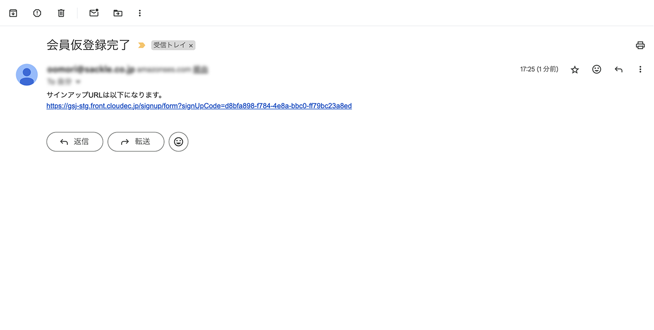Image resolution: width=654 pixels, height=330 pixels.
Task: Open the signup URL link
Action: click(199, 106)
